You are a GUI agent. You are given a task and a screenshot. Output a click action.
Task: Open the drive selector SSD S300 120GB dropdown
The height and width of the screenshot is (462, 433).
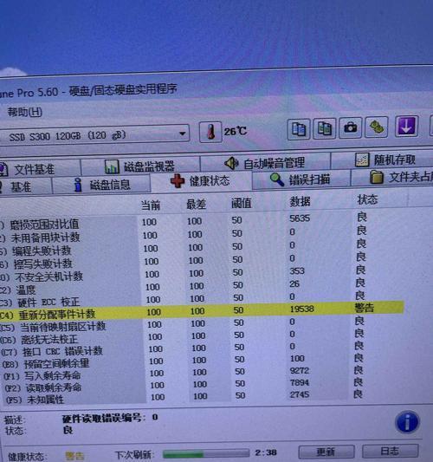94,135
